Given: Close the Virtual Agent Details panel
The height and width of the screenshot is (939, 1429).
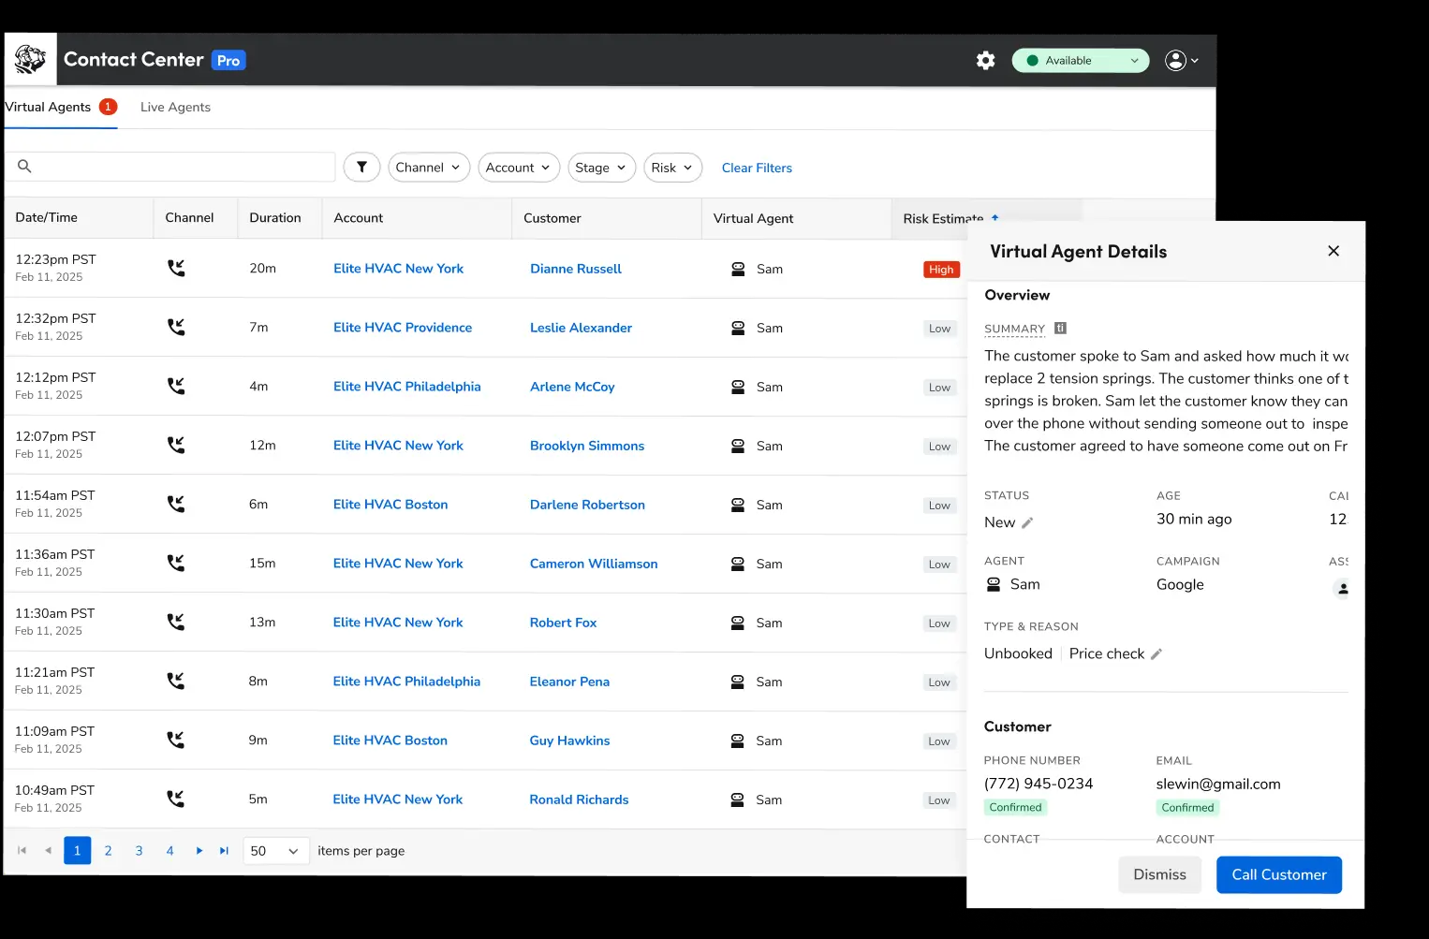Looking at the screenshot, I should tap(1333, 251).
